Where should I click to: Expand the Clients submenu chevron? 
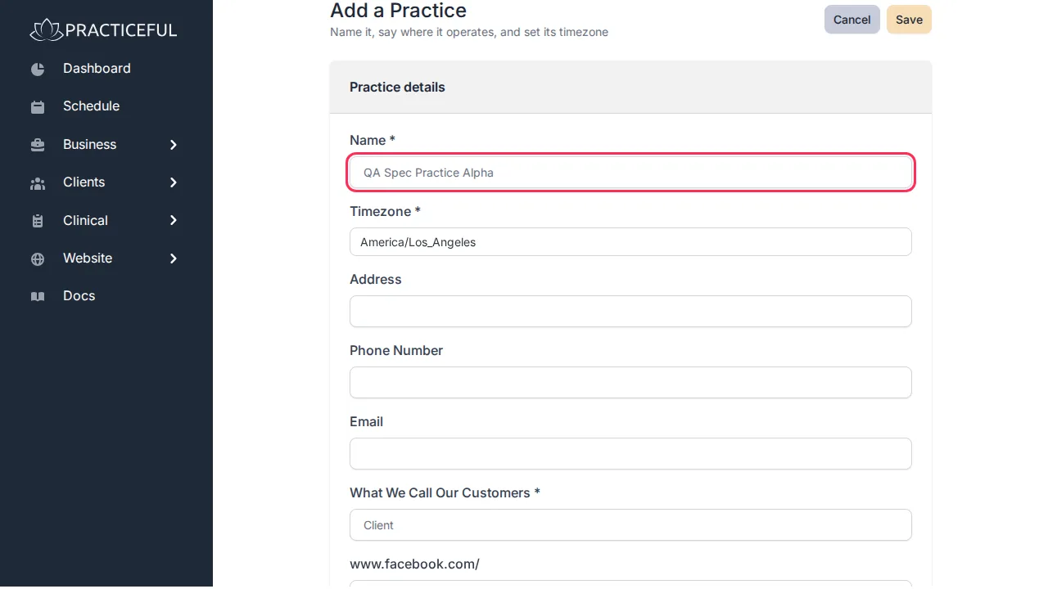click(x=174, y=182)
